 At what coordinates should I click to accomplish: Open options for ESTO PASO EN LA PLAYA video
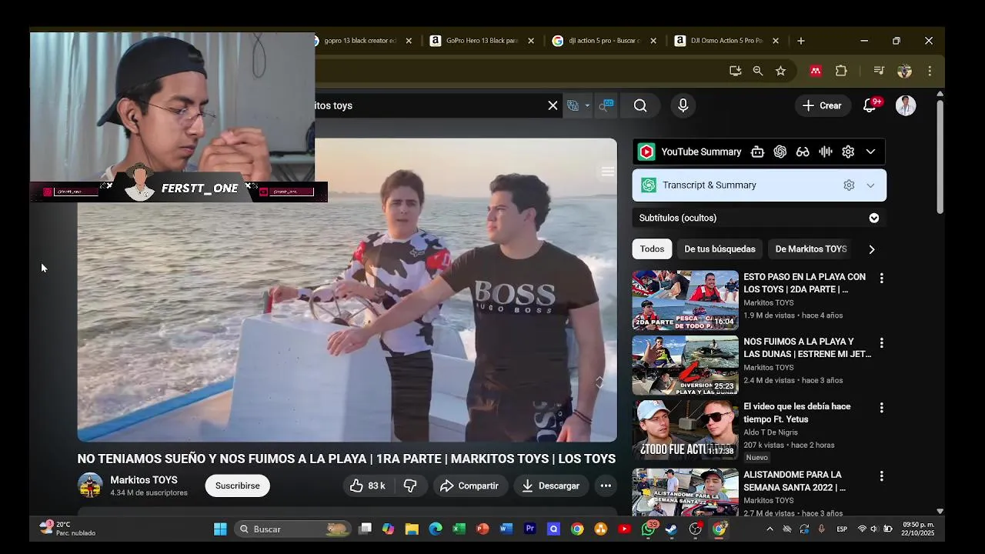882,278
